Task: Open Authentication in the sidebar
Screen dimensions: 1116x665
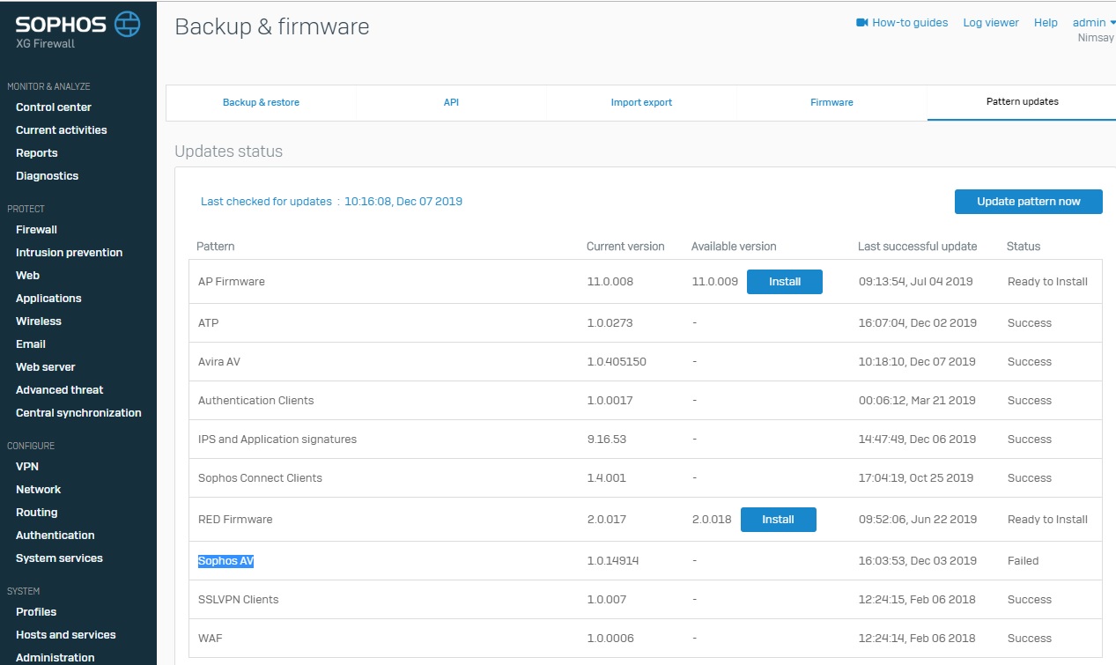Action: 55,536
